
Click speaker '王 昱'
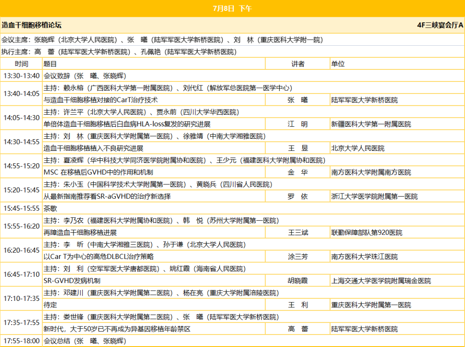(x=298, y=148)
